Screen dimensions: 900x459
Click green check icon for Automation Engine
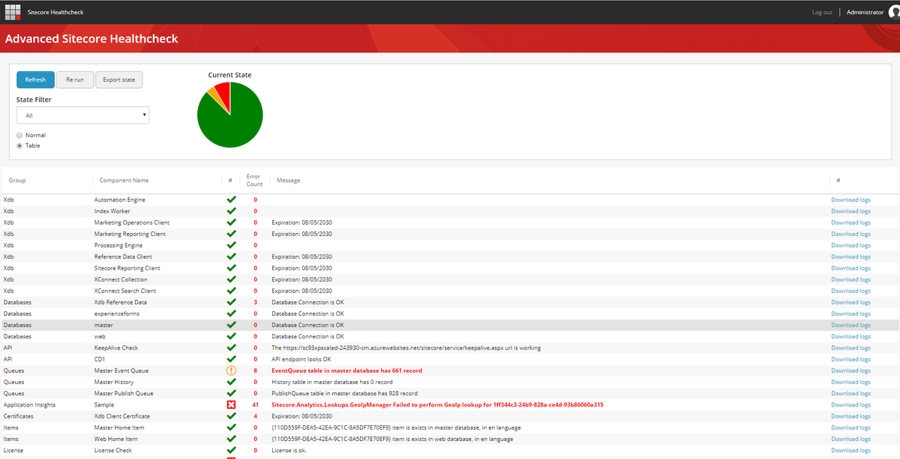[x=231, y=200]
